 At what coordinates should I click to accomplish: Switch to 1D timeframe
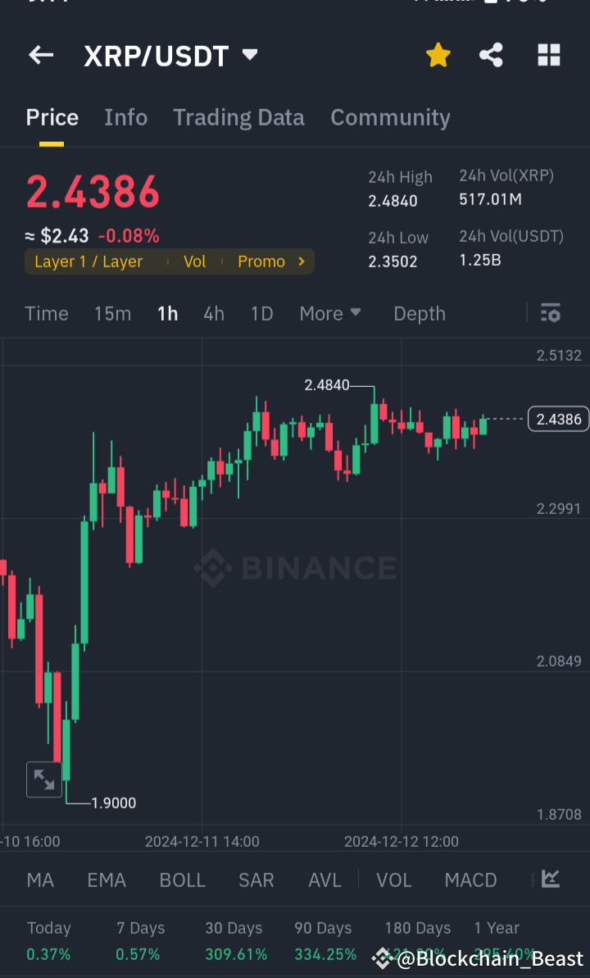[261, 313]
